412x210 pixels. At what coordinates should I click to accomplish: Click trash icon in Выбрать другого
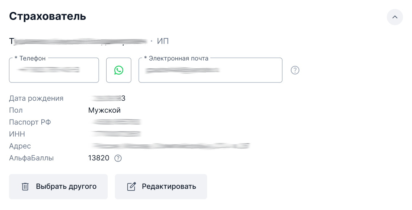coord(25,187)
